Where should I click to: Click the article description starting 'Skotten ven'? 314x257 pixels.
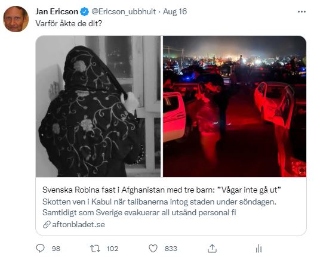pos(159,207)
